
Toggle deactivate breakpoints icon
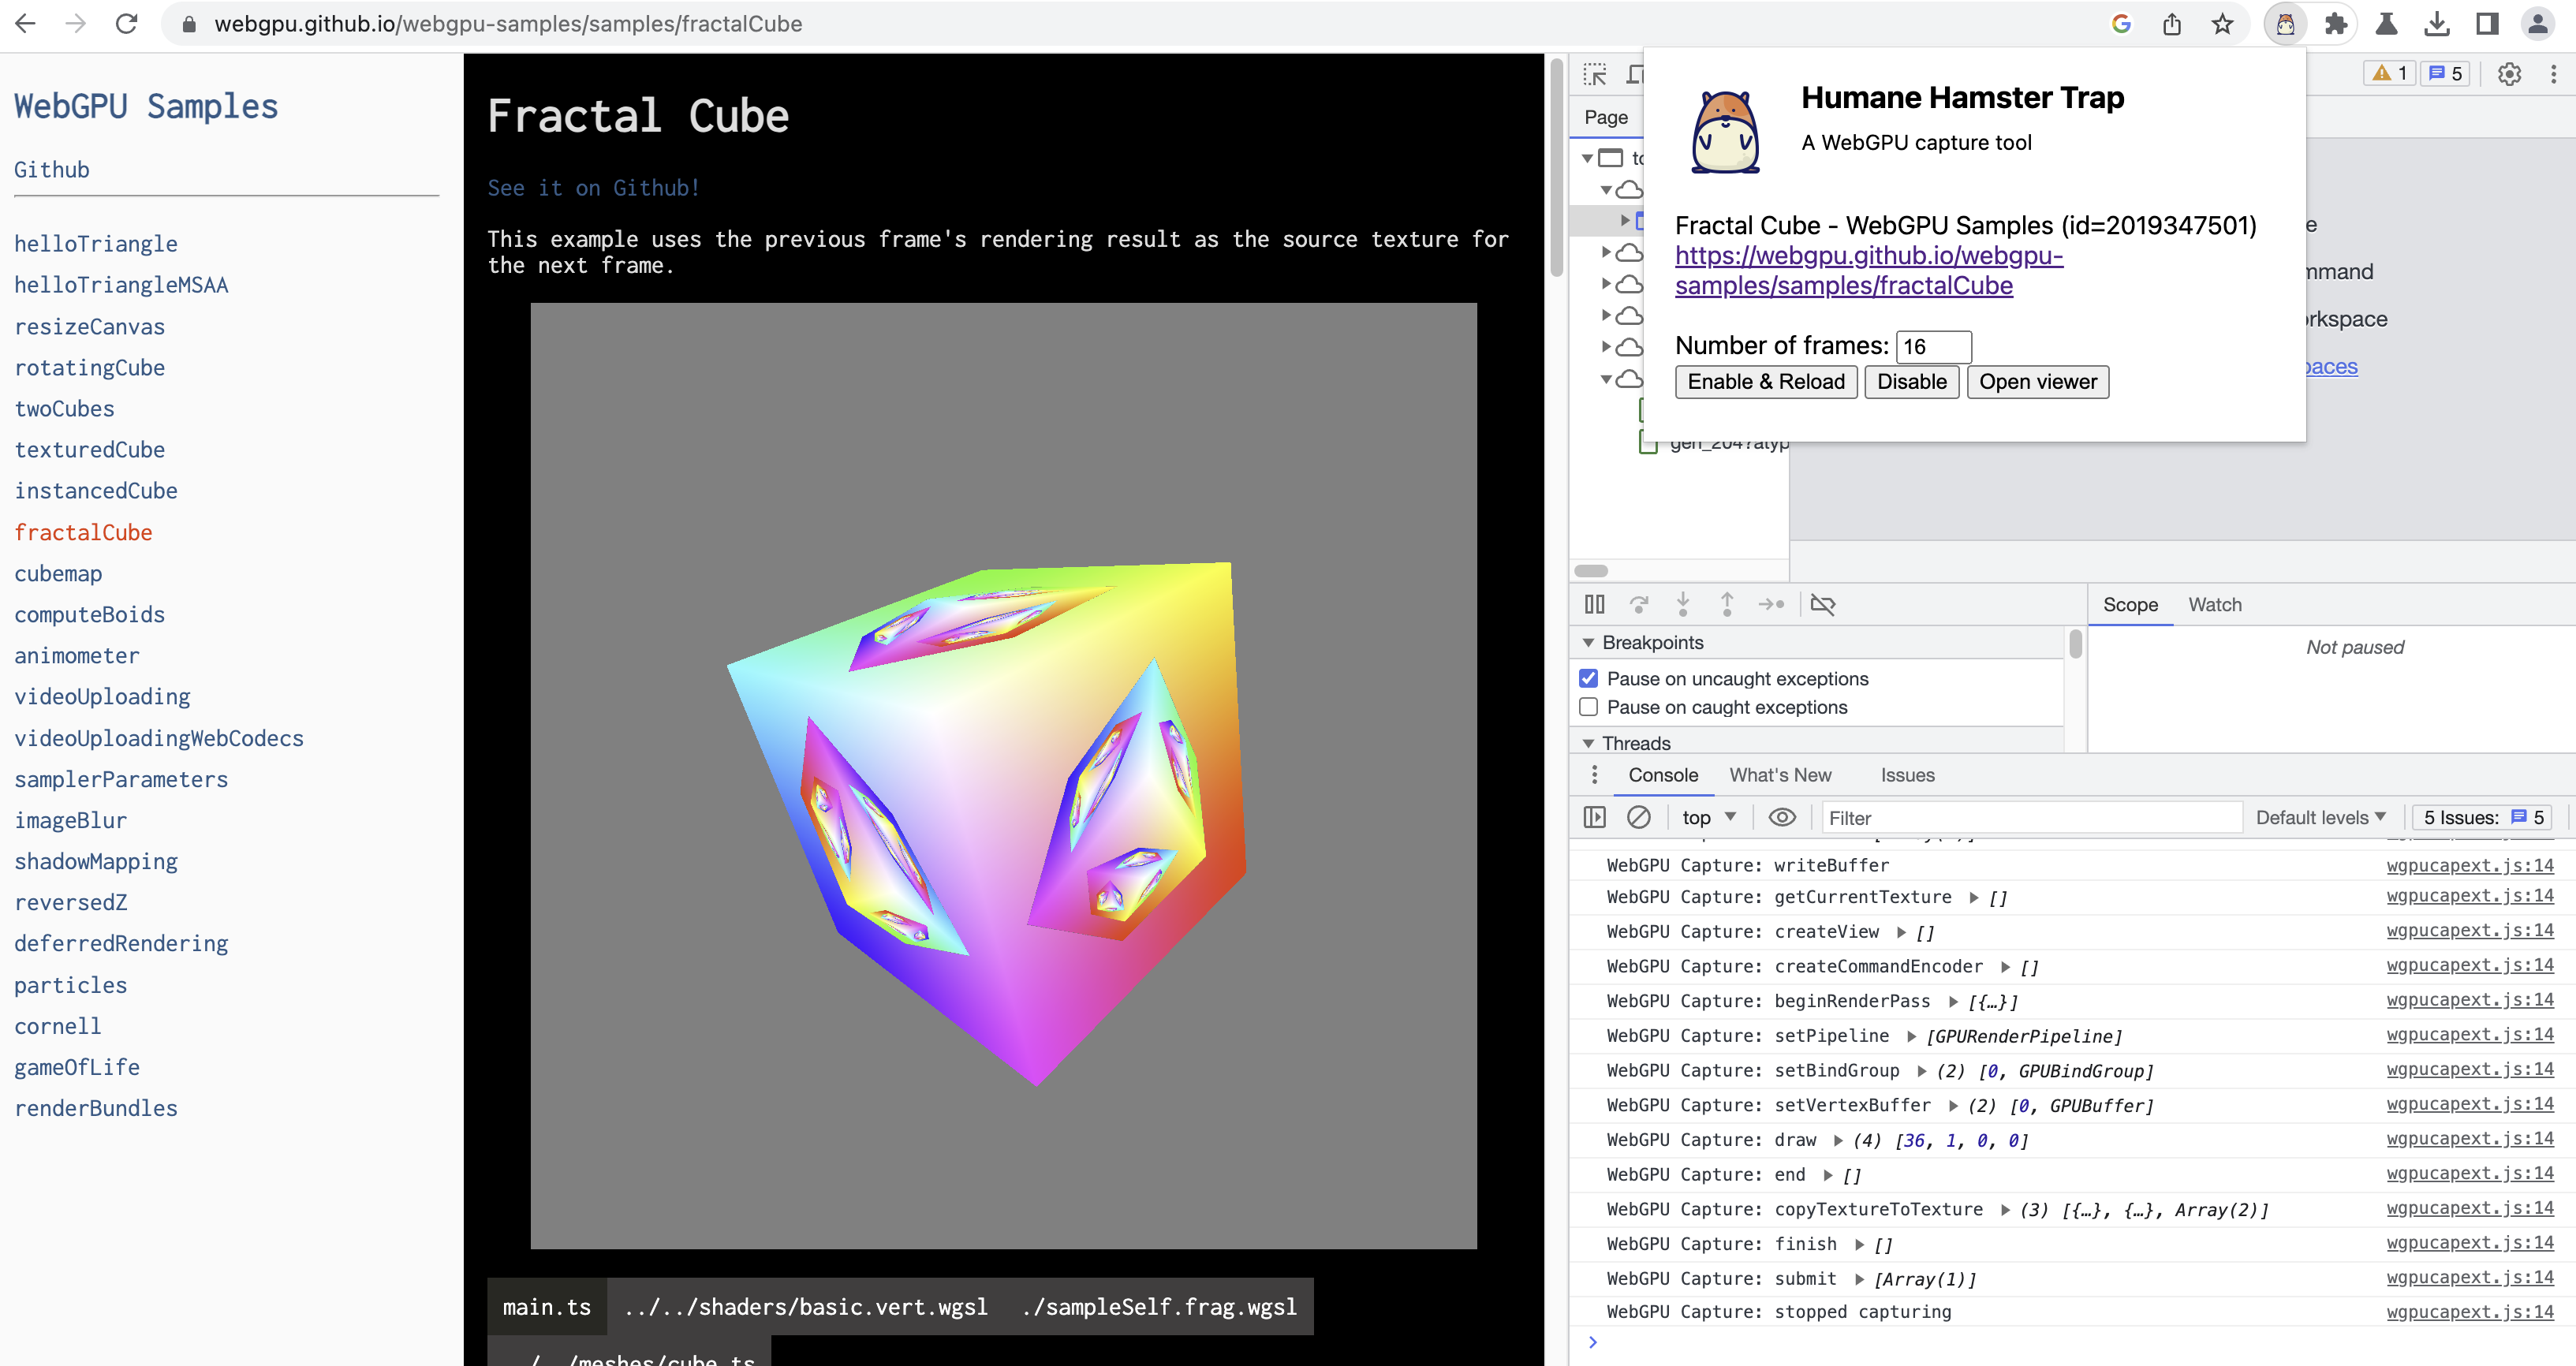tap(1822, 604)
